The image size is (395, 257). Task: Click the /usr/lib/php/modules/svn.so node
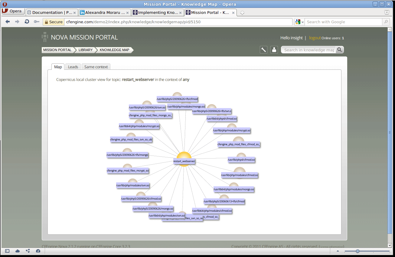(133, 185)
